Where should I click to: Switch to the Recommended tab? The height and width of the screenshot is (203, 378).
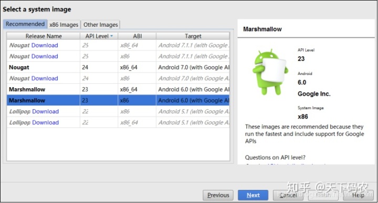click(25, 24)
